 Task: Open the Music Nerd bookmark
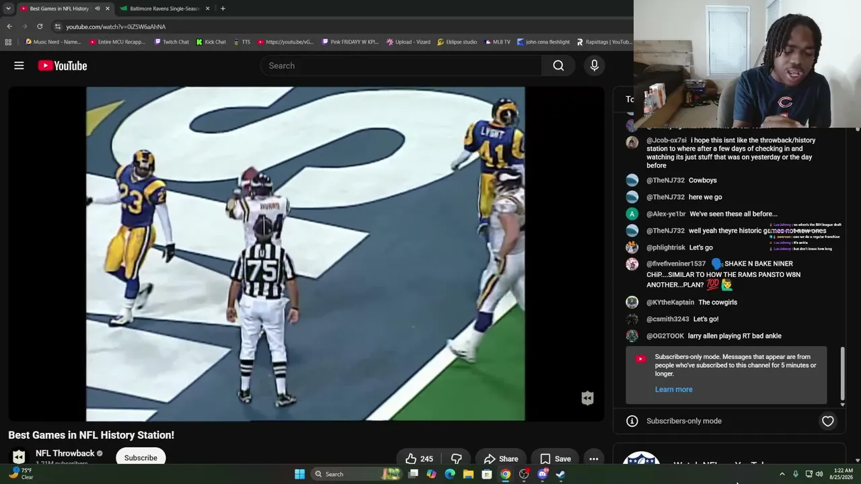(52, 42)
